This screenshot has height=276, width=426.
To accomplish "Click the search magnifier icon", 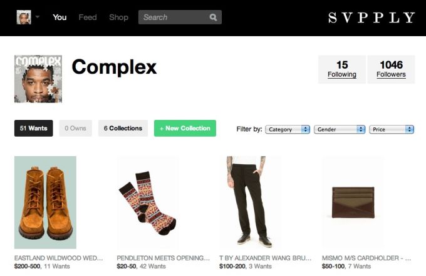I will [x=213, y=17].
